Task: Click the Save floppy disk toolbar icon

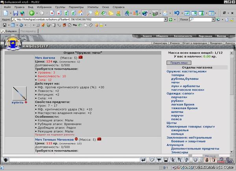Action: coord(15,13)
